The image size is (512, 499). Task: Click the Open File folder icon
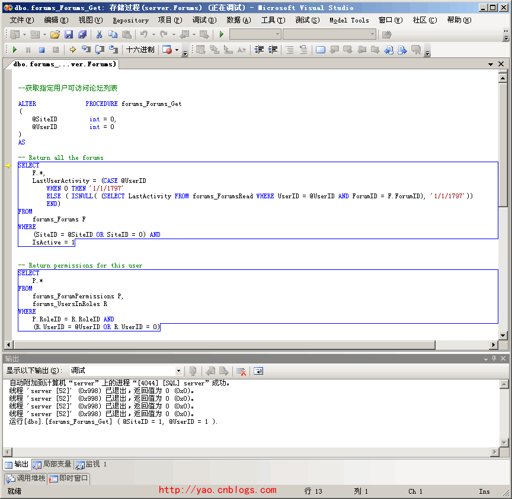click(55, 35)
